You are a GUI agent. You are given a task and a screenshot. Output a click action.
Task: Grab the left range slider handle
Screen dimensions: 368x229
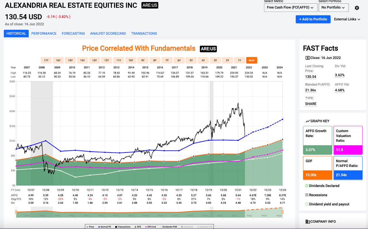[16, 212]
